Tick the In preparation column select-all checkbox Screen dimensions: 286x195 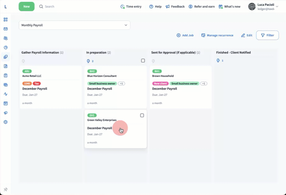click(143, 61)
